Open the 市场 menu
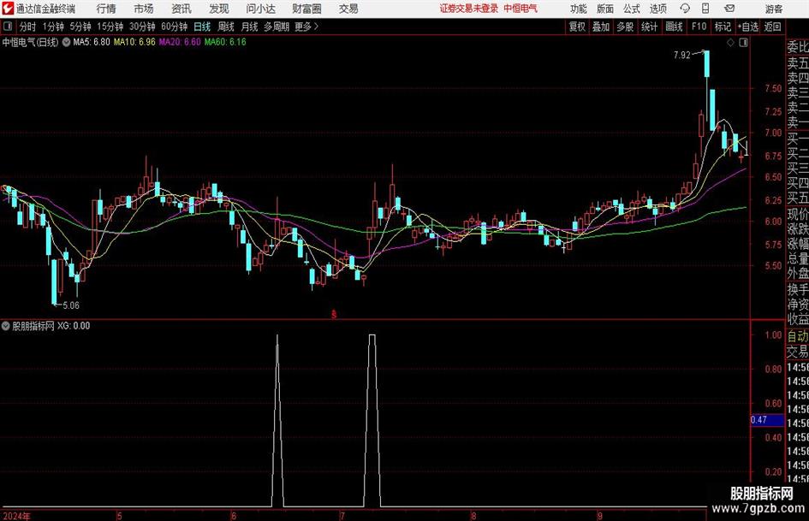Viewport: 809px width, 521px height. (x=144, y=9)
